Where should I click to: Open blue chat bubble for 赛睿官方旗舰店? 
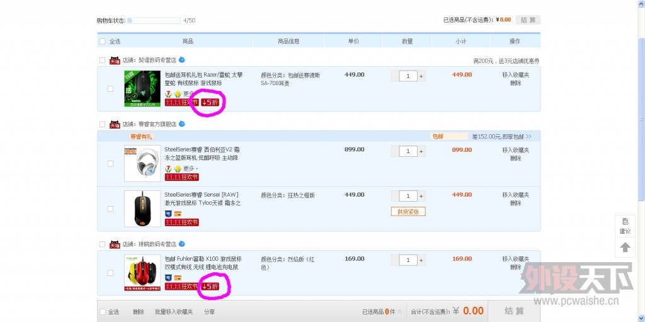[182, 124]
